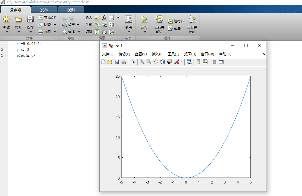Viewport: 302px width, 196px height.
Task: Open Figure 1's 桌面(D) menu
Action: tap(190, 54)
